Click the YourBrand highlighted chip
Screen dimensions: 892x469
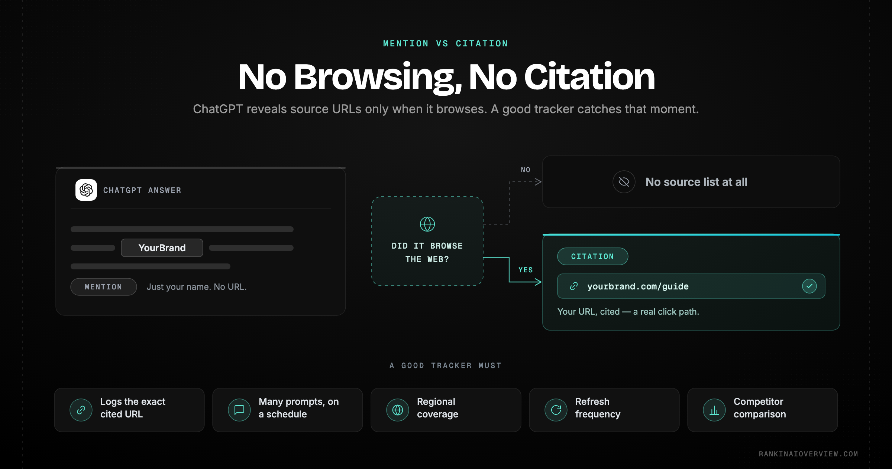pyautogui.click(x=162, y=248)
